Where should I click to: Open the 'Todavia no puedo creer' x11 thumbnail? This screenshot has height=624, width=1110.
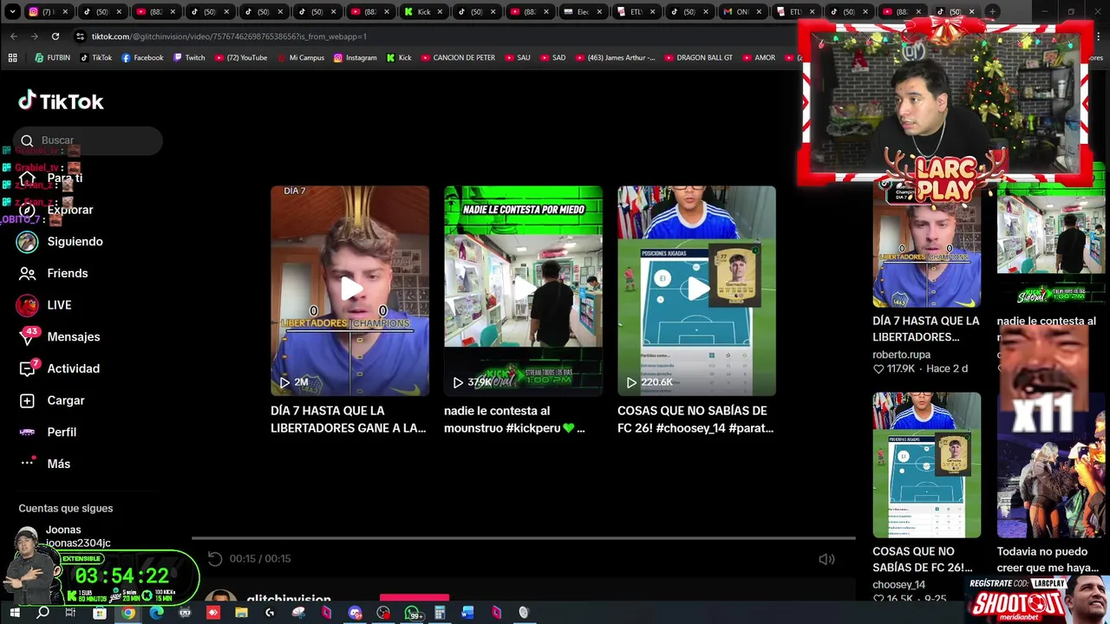(1051, 465)
